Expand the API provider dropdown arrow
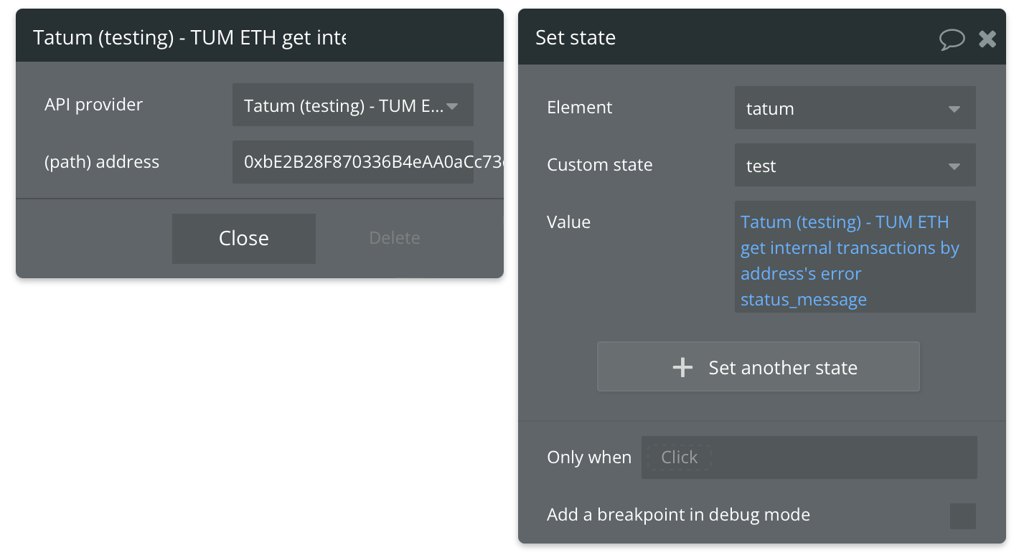The width and height of the screenshot is (1019, 555). coord(452,106)
